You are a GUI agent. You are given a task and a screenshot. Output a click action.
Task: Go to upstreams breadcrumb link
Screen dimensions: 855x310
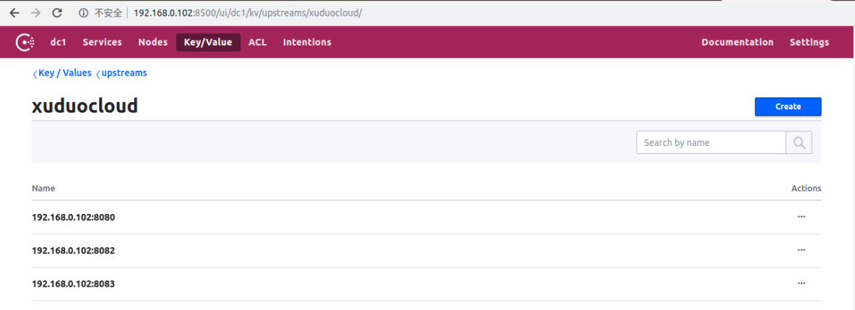[123, 73]
